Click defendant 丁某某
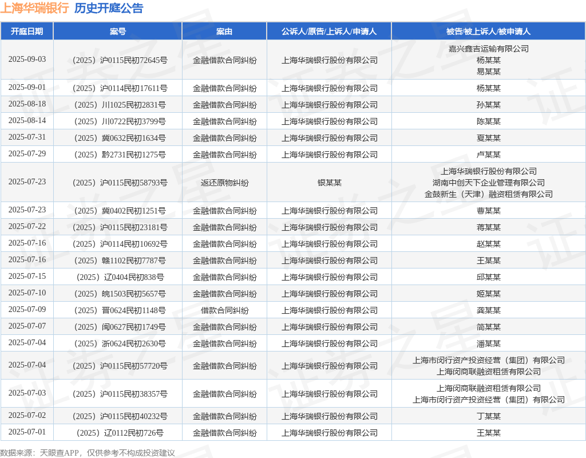 tap(489, 416)
